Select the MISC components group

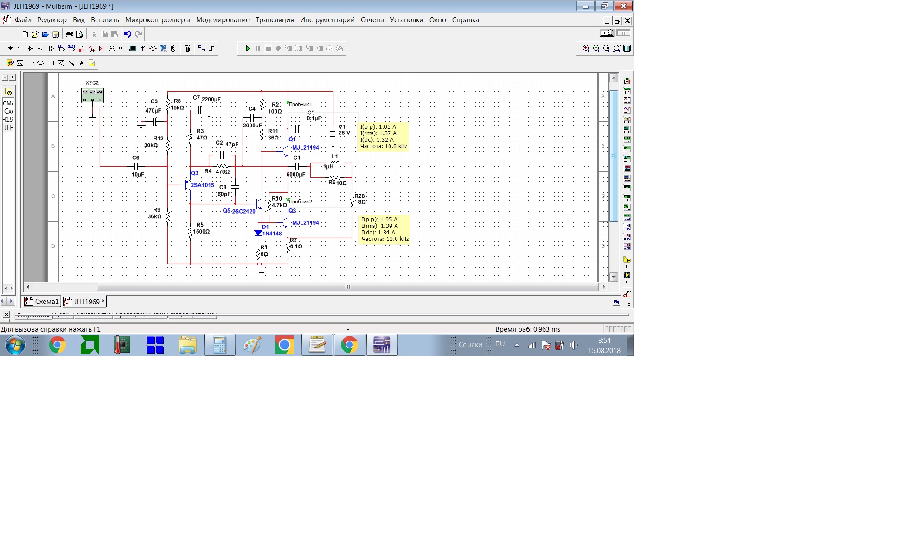[122, 48]
